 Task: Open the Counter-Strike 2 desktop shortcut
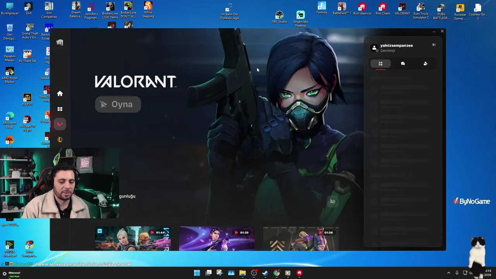point(478,11)
